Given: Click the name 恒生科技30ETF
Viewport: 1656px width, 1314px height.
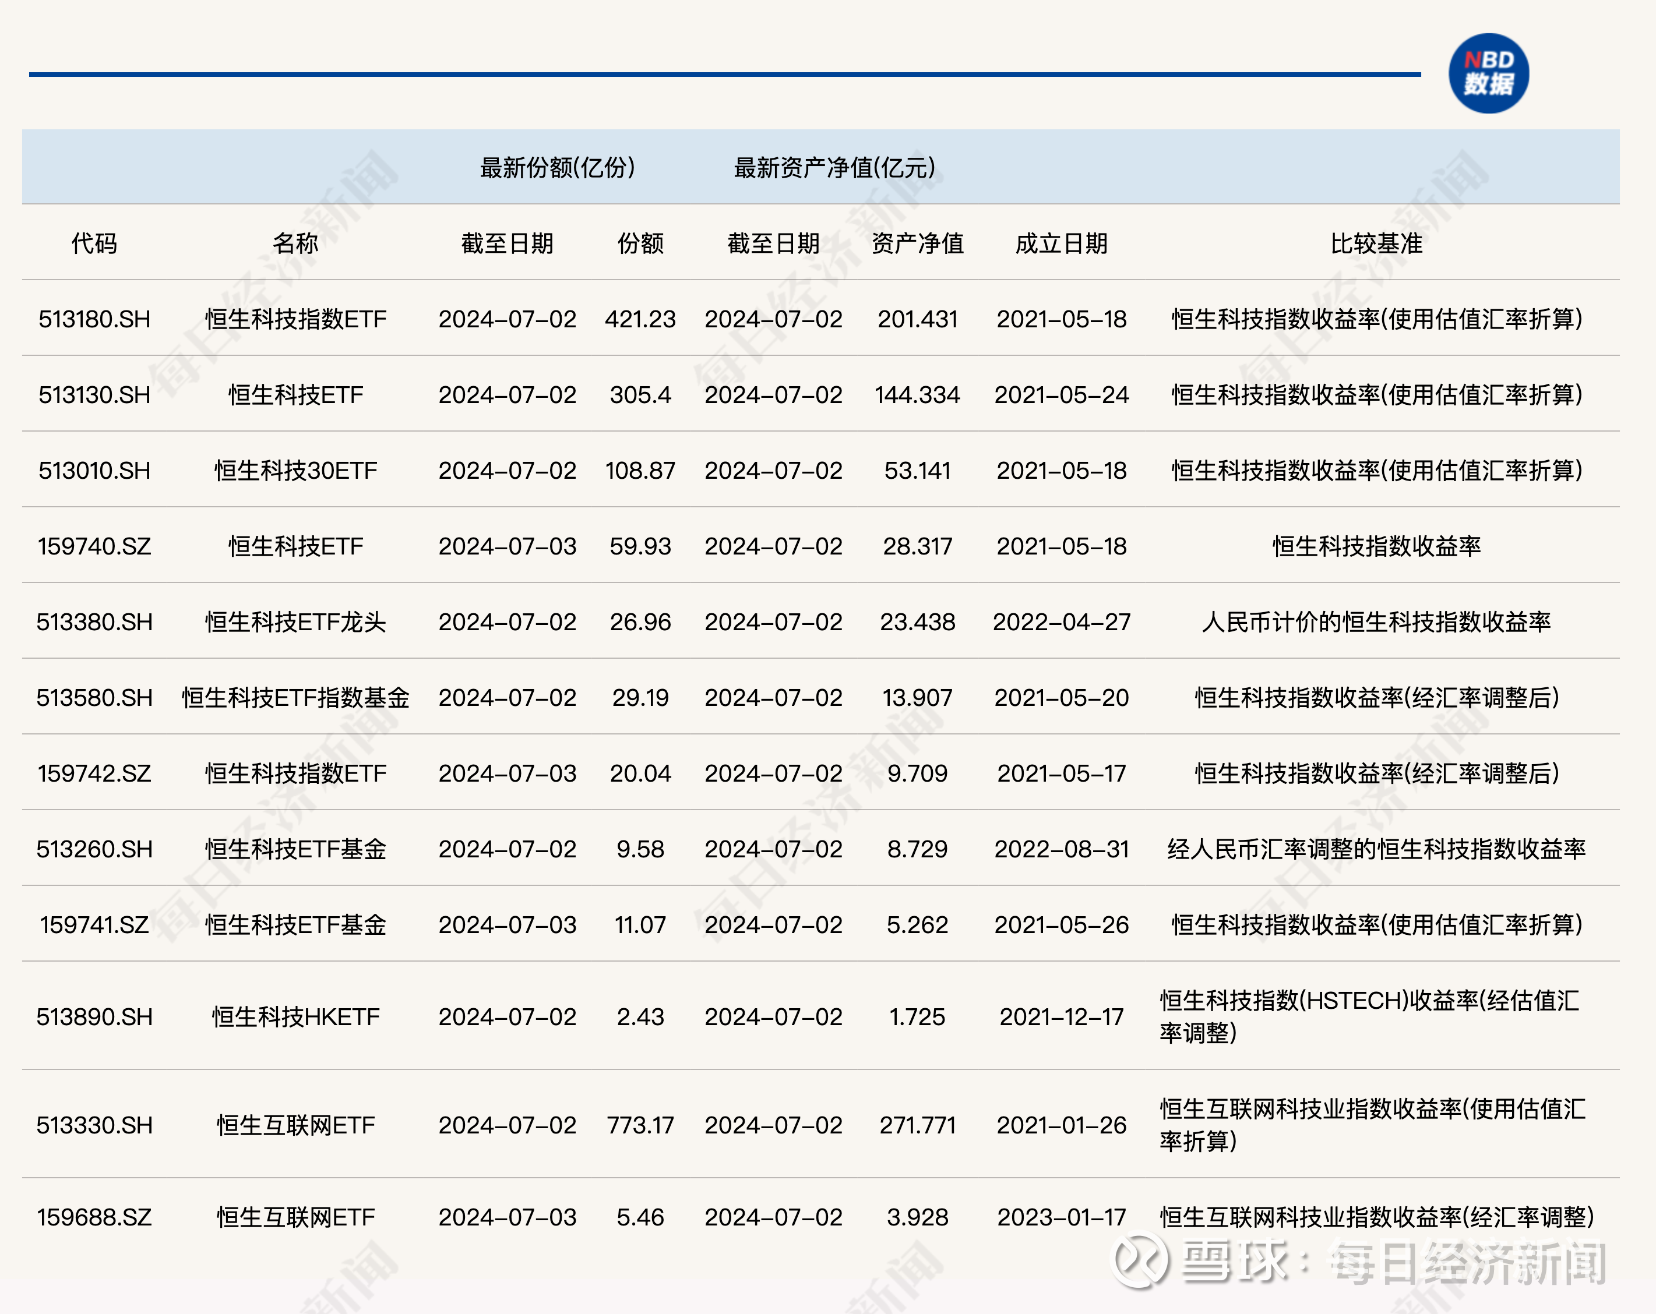Looking at the screenshot, I should (296, 470).
